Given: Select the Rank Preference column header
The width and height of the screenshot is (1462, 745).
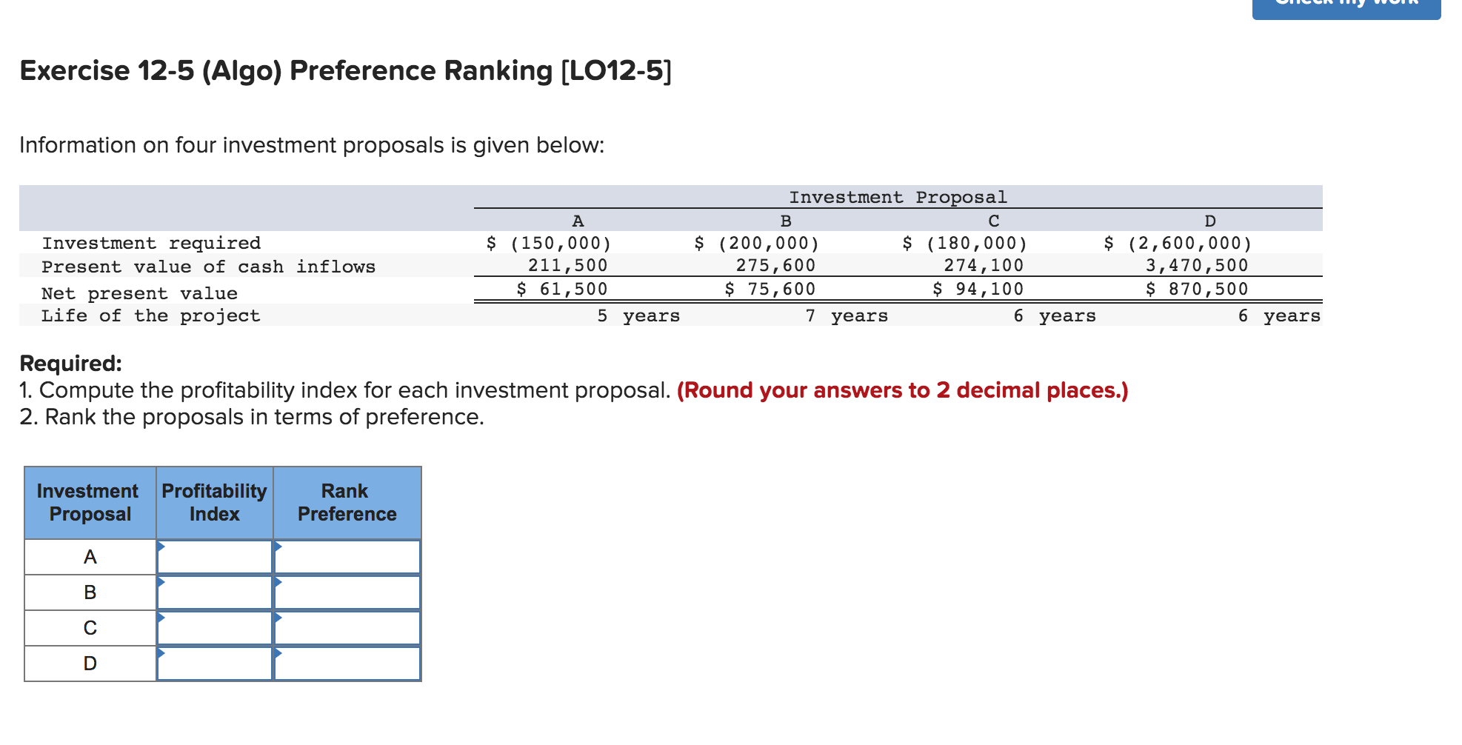Looking at the screenshot, I should 347,502.
